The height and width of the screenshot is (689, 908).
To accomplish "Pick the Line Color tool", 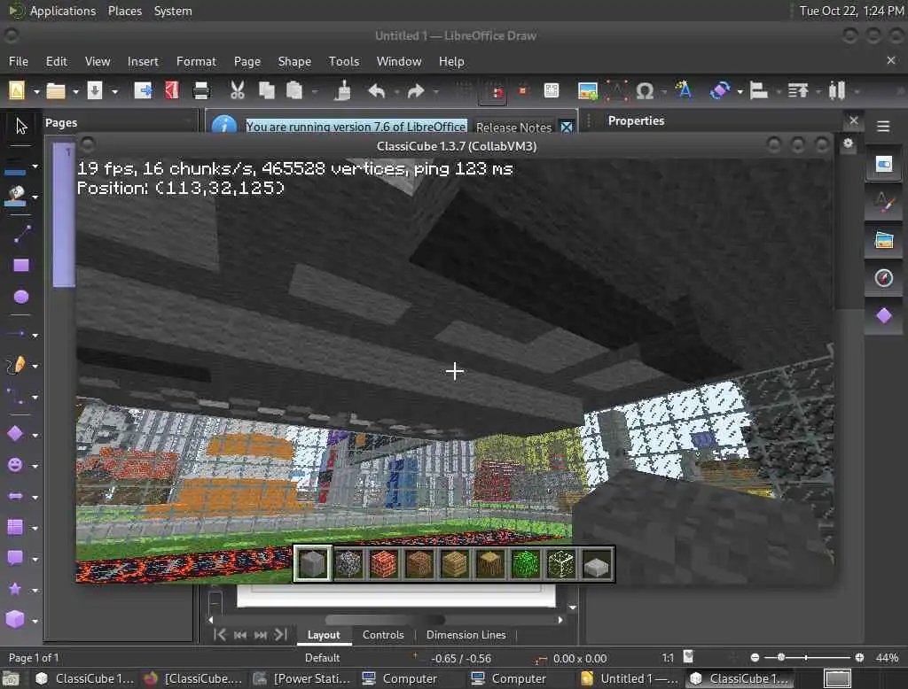I will pos(16,166).
